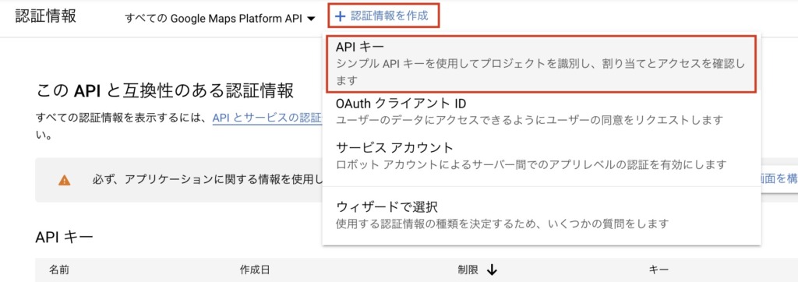
Task: Click the 制限 column header label
Action: tap(468, 270)
